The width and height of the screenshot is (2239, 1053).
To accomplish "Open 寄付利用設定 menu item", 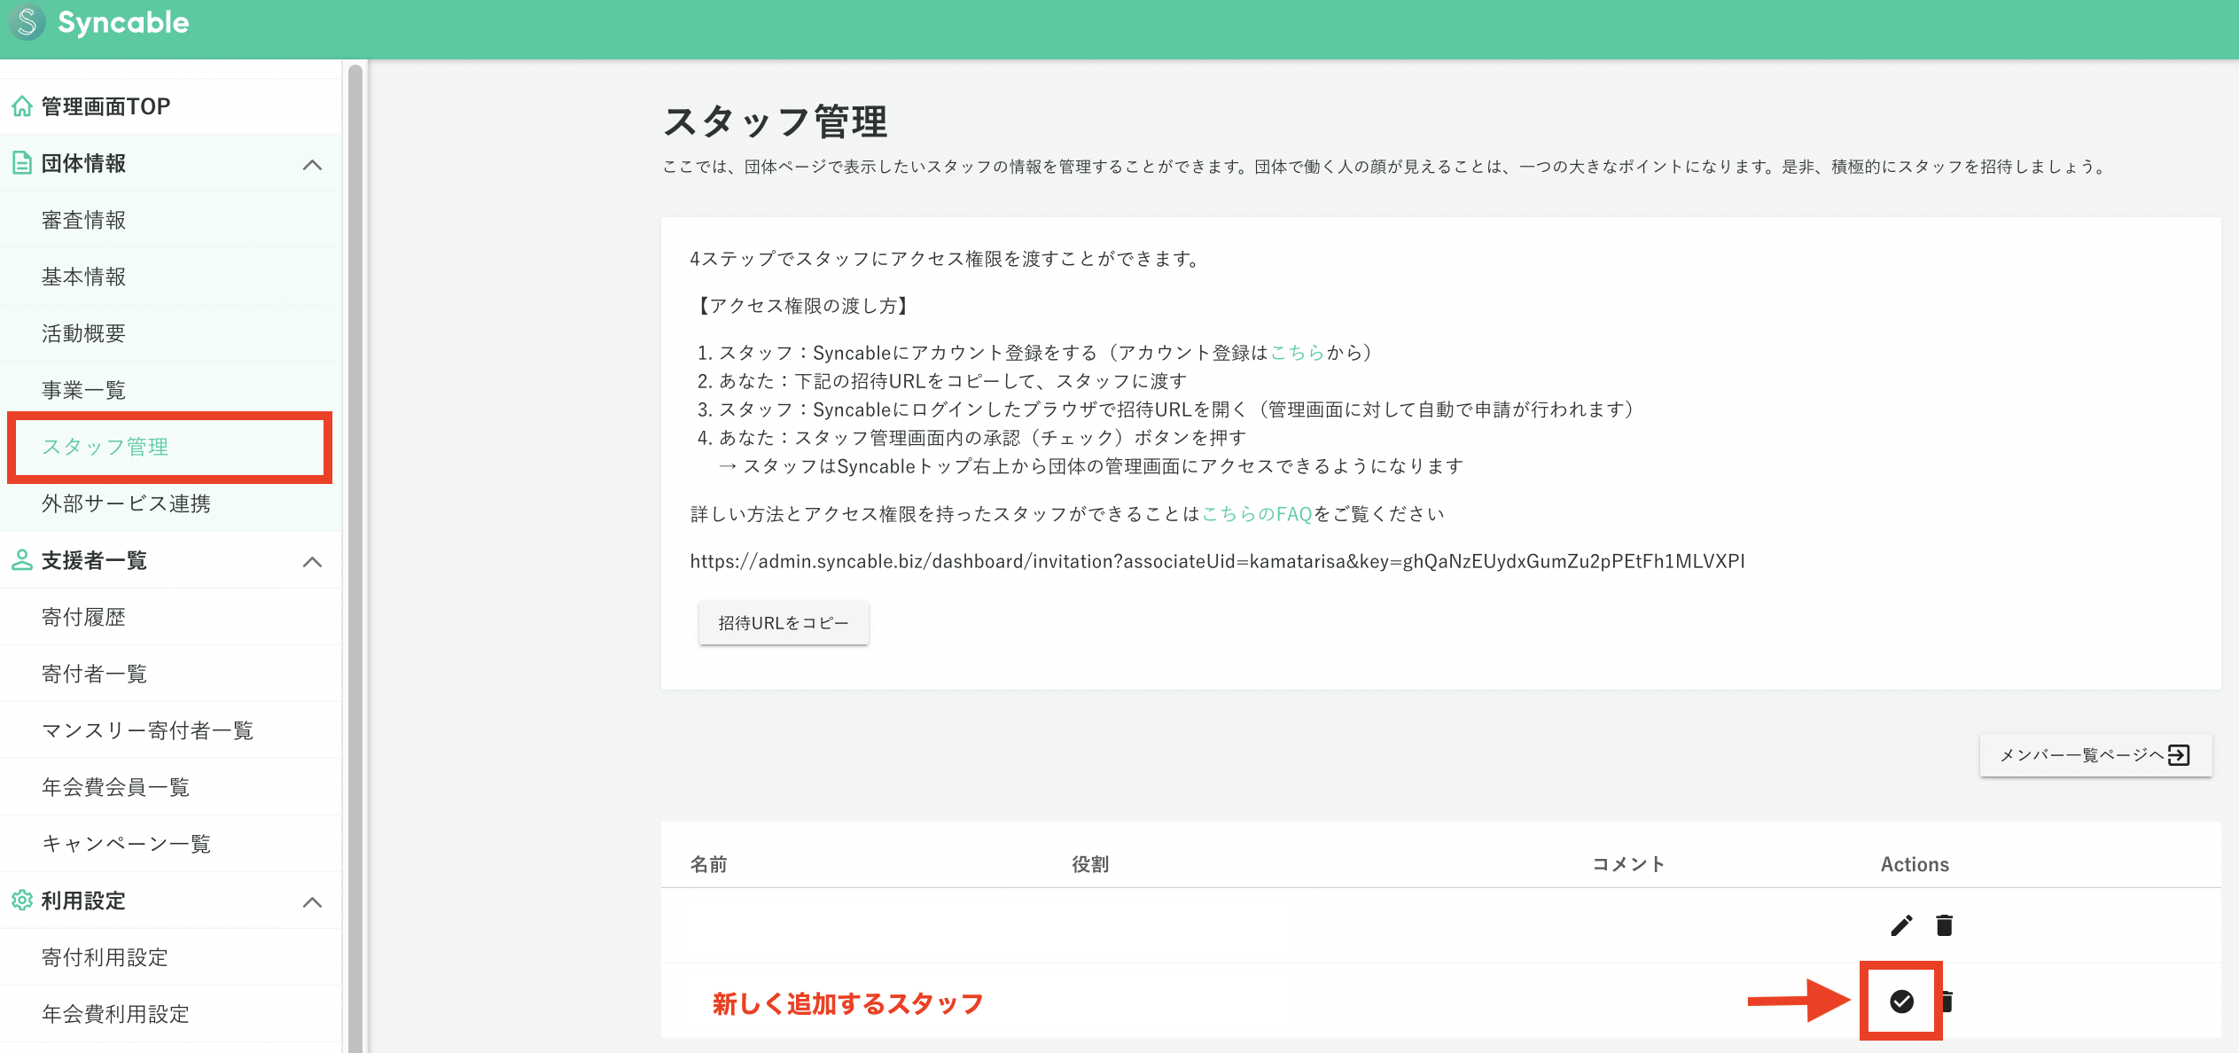I will click(170, 957).
